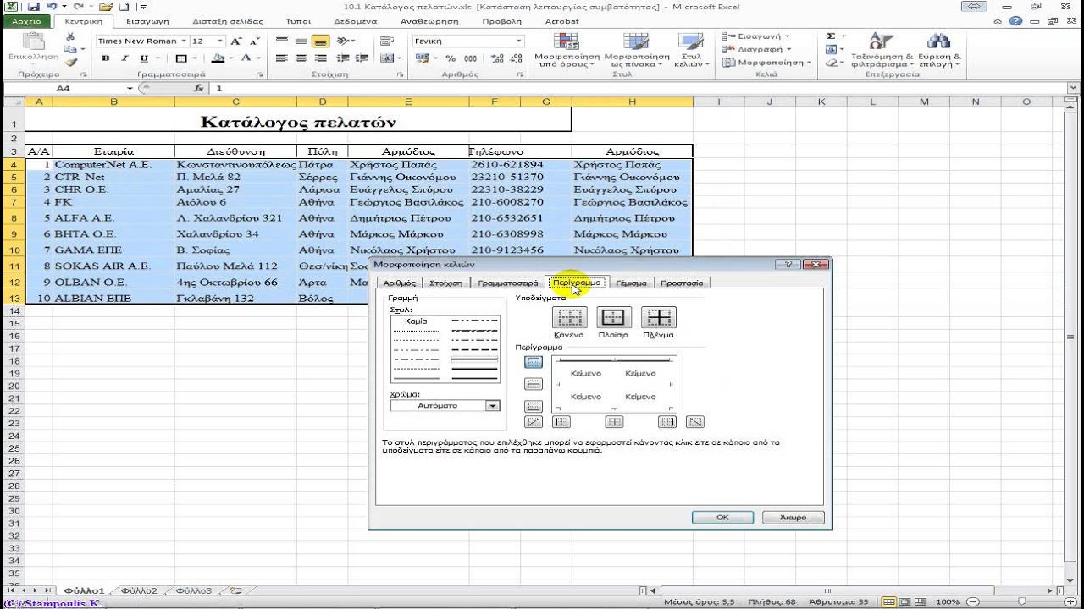Toggle Italic formatting
Image resolution: width=1084 pixels, height=609 pixels.
(x=124, y=58)
